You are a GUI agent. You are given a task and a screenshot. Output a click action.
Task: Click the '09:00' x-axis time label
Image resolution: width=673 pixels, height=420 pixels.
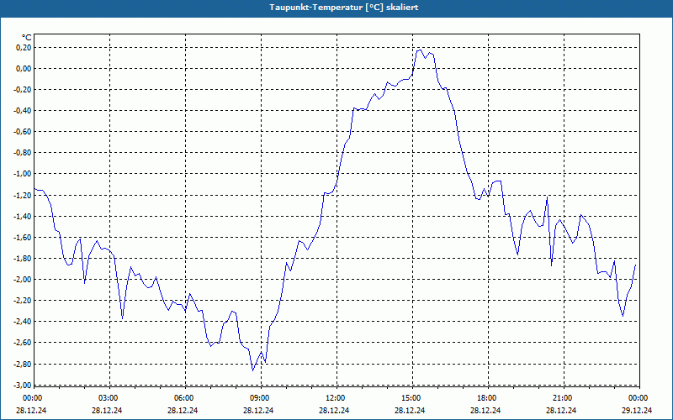pyautogui.click(x=259, y=398)
